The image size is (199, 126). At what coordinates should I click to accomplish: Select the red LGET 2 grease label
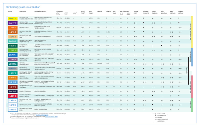[13, 96]
